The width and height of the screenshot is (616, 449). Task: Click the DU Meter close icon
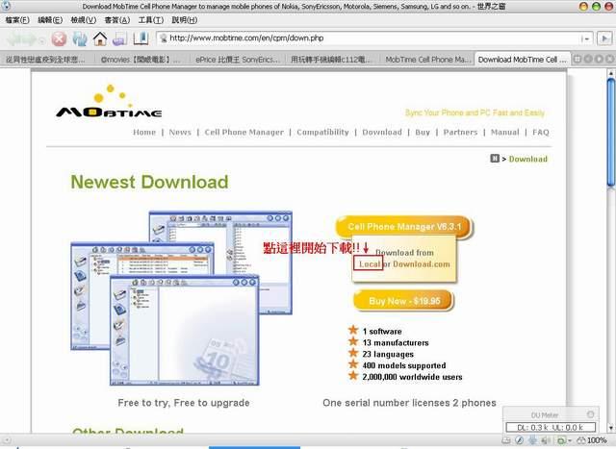pyautogui.click(x=590, y=414)
